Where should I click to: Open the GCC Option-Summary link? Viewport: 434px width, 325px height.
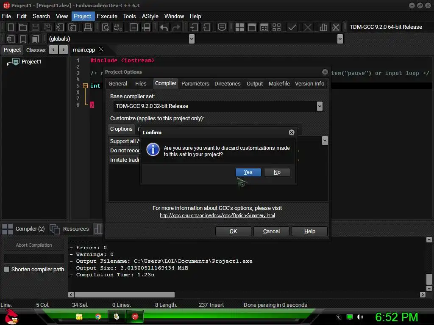pos(217,215)
